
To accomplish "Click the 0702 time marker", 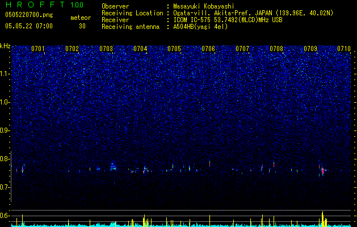I will click(x=72, y=49).
